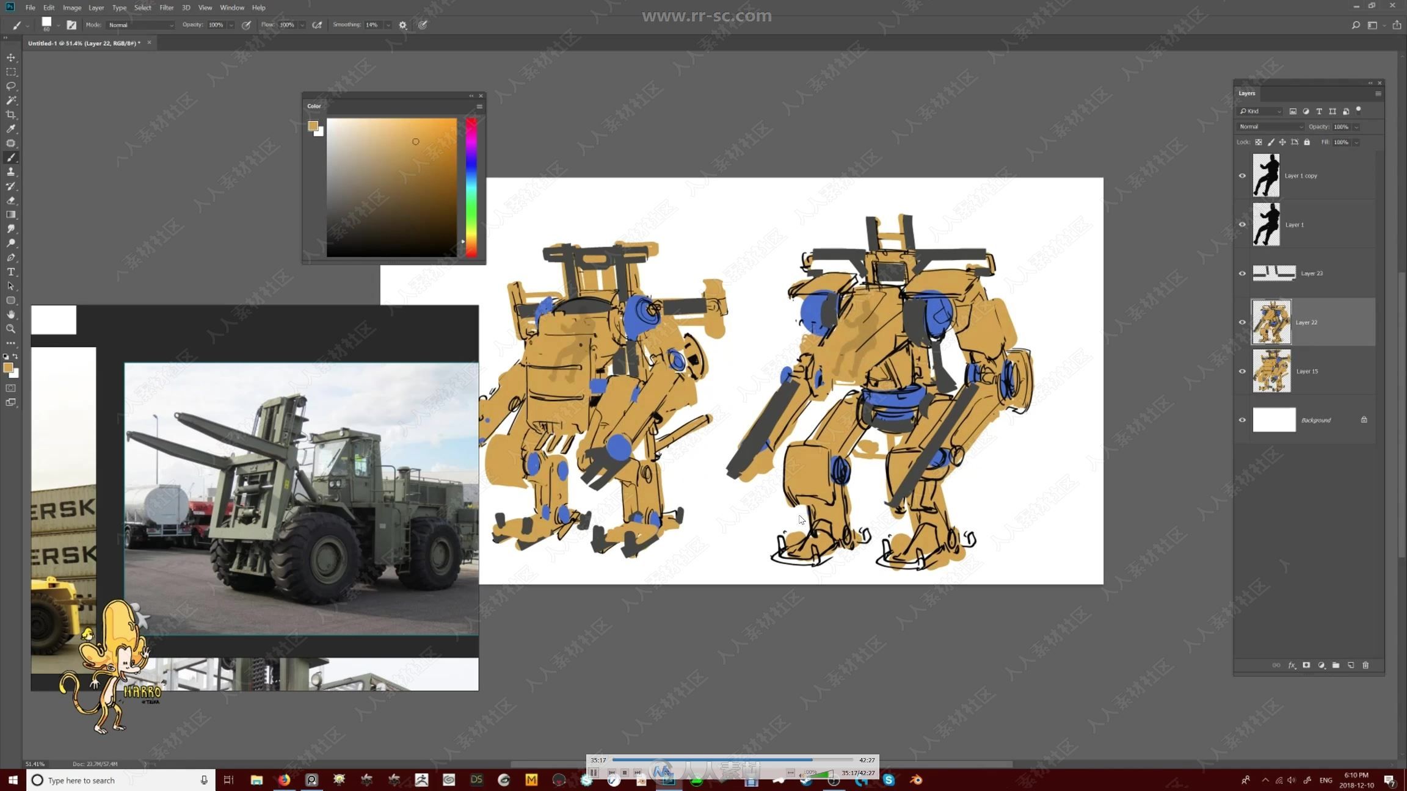Open Windows Start menu
Viewport: 1407px width, 791px height.
[x=13, y=780]
